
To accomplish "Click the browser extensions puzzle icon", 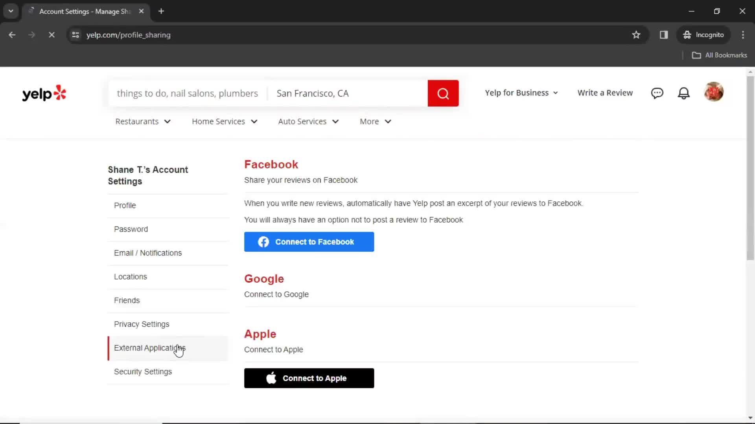I will (664, 35).
